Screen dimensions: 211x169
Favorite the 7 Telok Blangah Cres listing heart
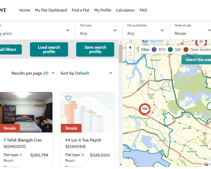pyautogui.click(x=6, y=98)
